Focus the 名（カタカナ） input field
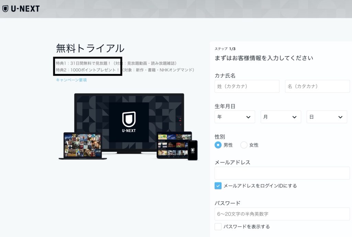Screen dimensions: 352x237 click(317, 86)
